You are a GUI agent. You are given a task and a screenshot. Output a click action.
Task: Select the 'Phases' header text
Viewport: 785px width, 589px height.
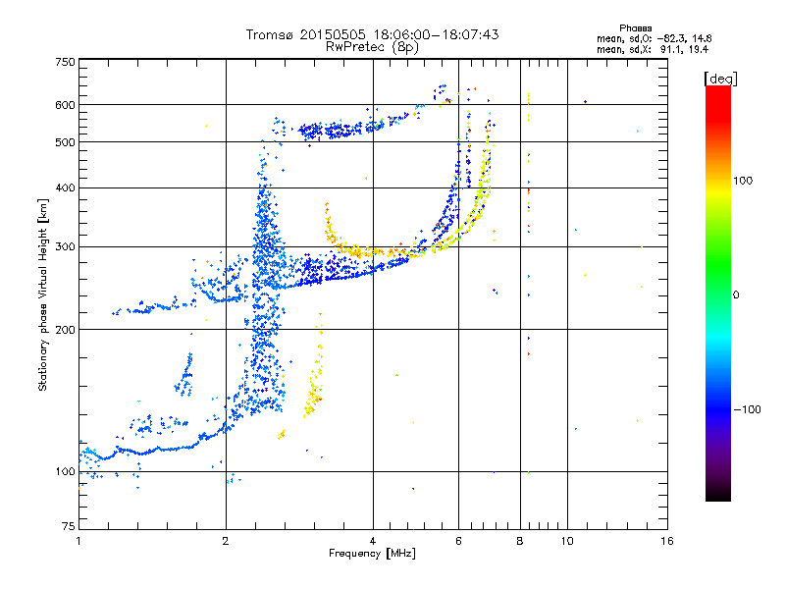coord(635,28)
